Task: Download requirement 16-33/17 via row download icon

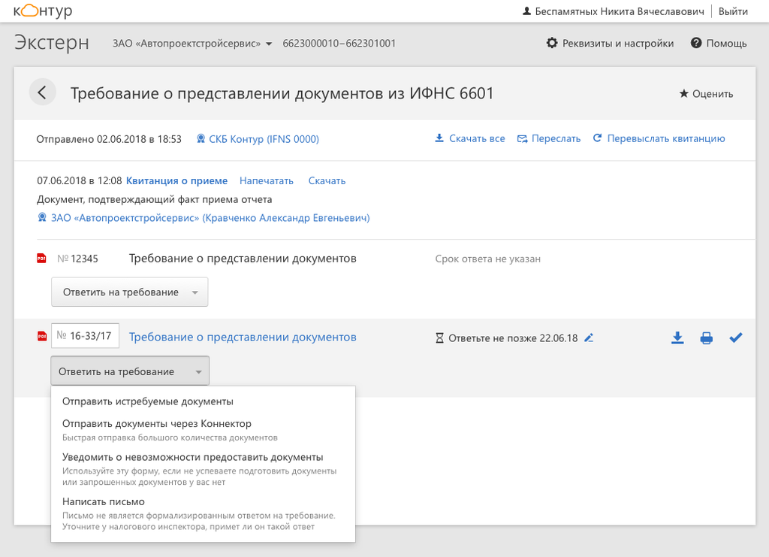Action: 677,338
